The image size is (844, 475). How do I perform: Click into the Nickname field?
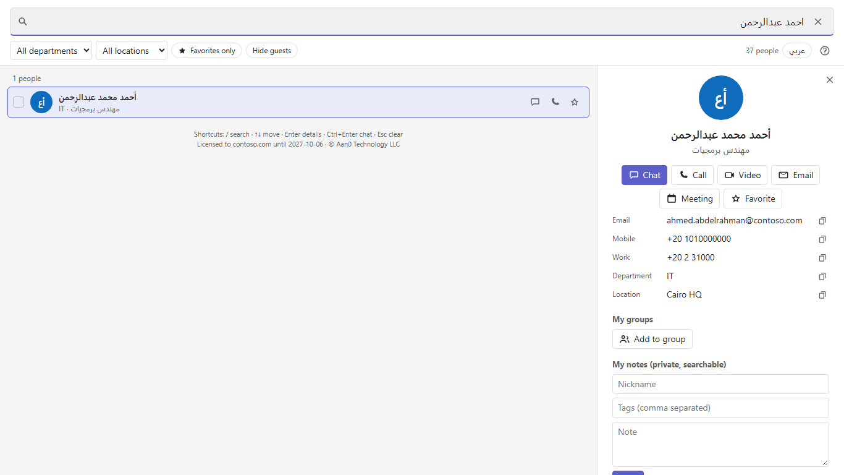[720, 384]
